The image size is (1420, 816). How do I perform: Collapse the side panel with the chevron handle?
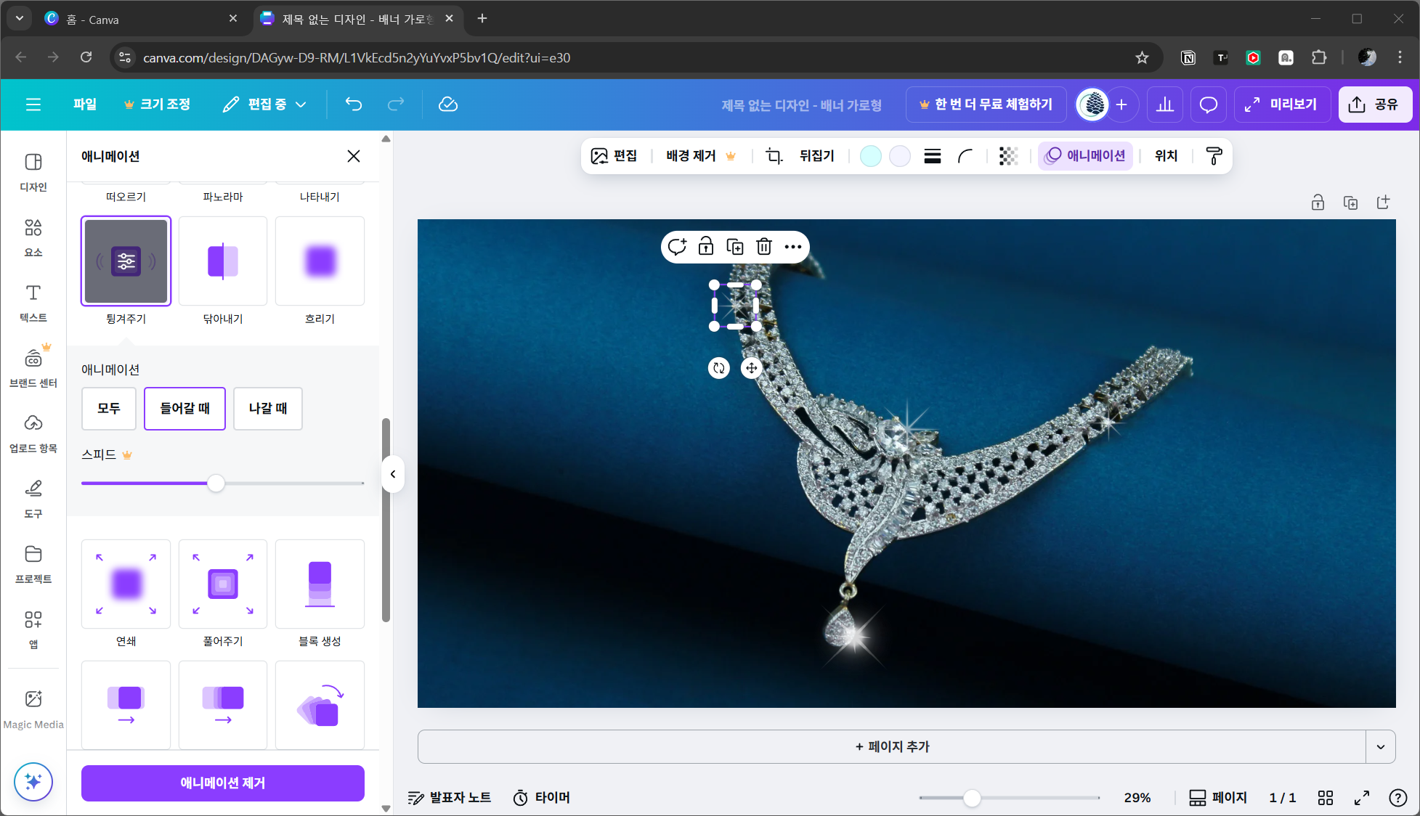[393, 474]
